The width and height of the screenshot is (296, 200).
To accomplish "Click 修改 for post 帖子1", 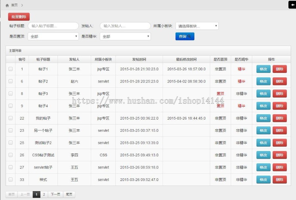I will pyautogui.click(x=263, y=69).
